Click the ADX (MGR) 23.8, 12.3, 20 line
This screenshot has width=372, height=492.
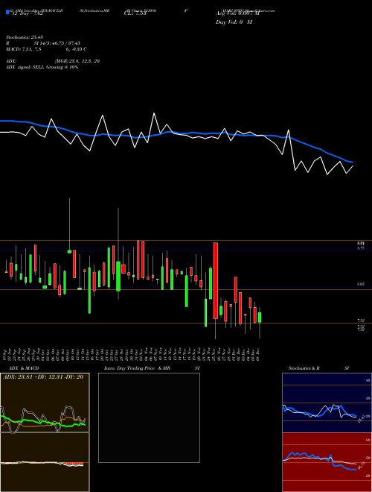[53, 61]
